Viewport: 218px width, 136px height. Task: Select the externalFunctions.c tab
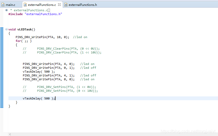(x=42, y=5)
